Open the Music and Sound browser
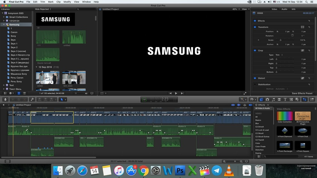 click(x=273, y=100)
